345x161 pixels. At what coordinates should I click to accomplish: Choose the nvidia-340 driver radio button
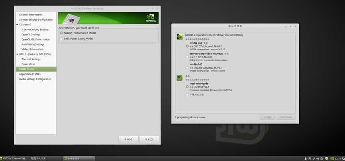click(x=187, y=67)
